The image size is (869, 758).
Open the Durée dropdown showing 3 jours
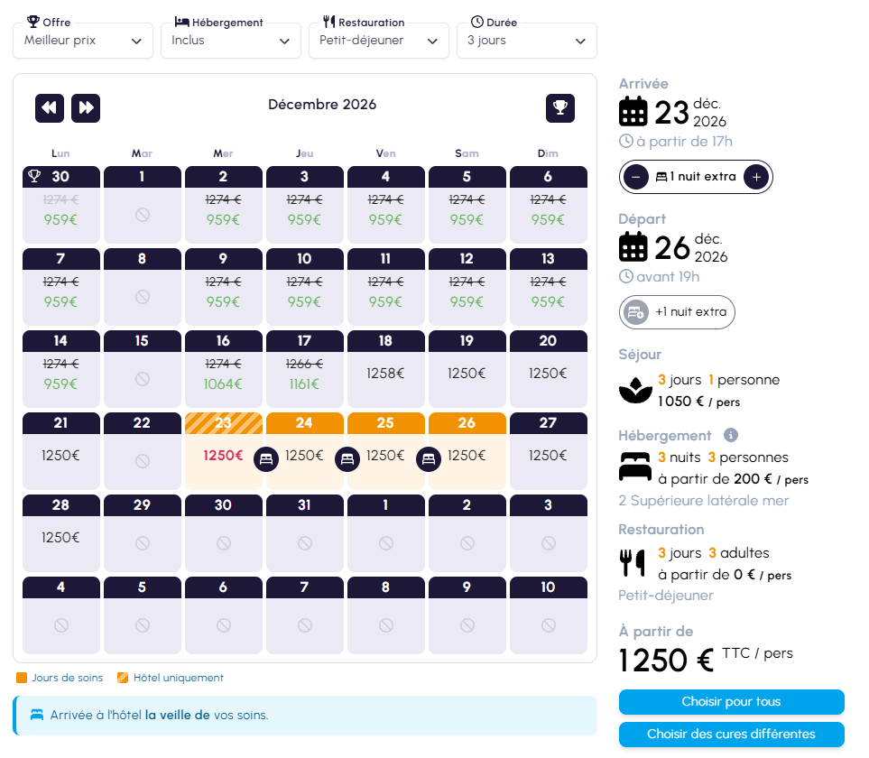pos(526,41)
